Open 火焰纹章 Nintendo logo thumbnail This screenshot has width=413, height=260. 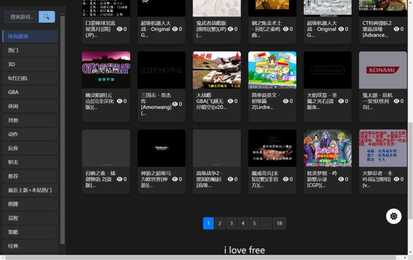[328, 70]
